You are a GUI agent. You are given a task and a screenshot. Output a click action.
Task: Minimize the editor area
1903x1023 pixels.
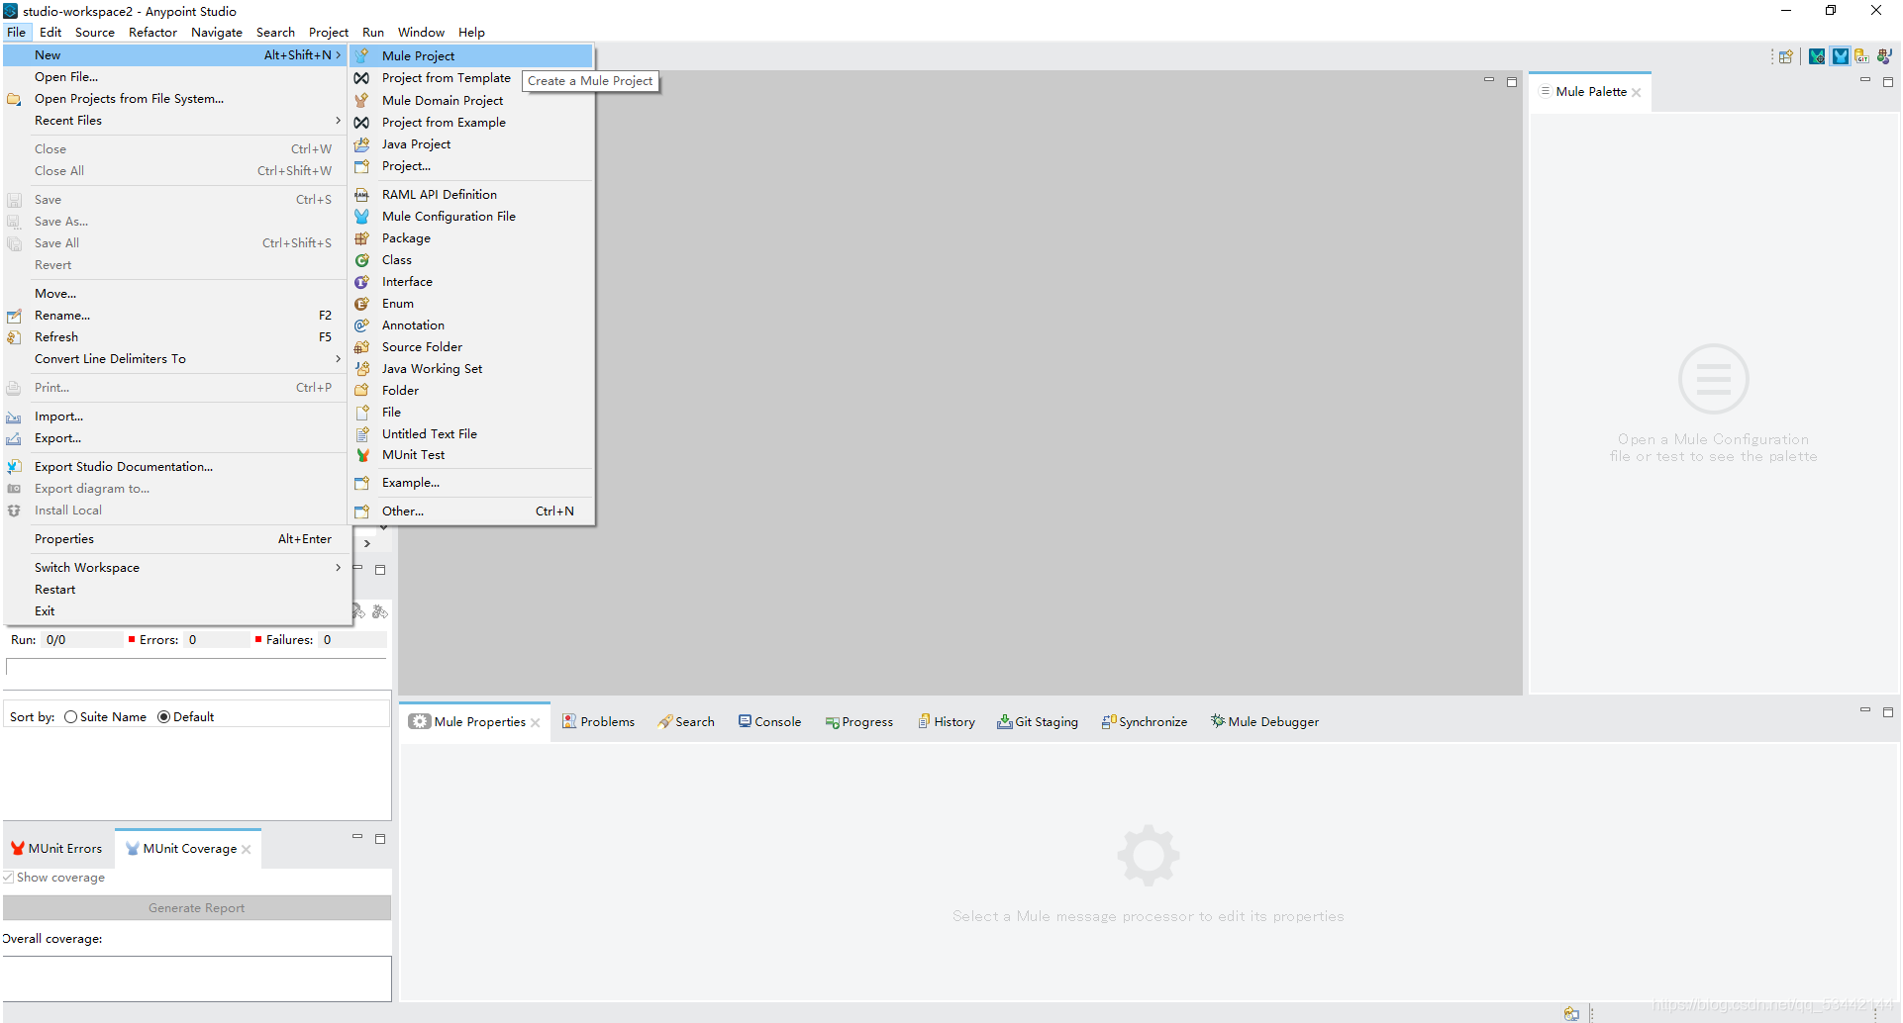point(1488,80)
